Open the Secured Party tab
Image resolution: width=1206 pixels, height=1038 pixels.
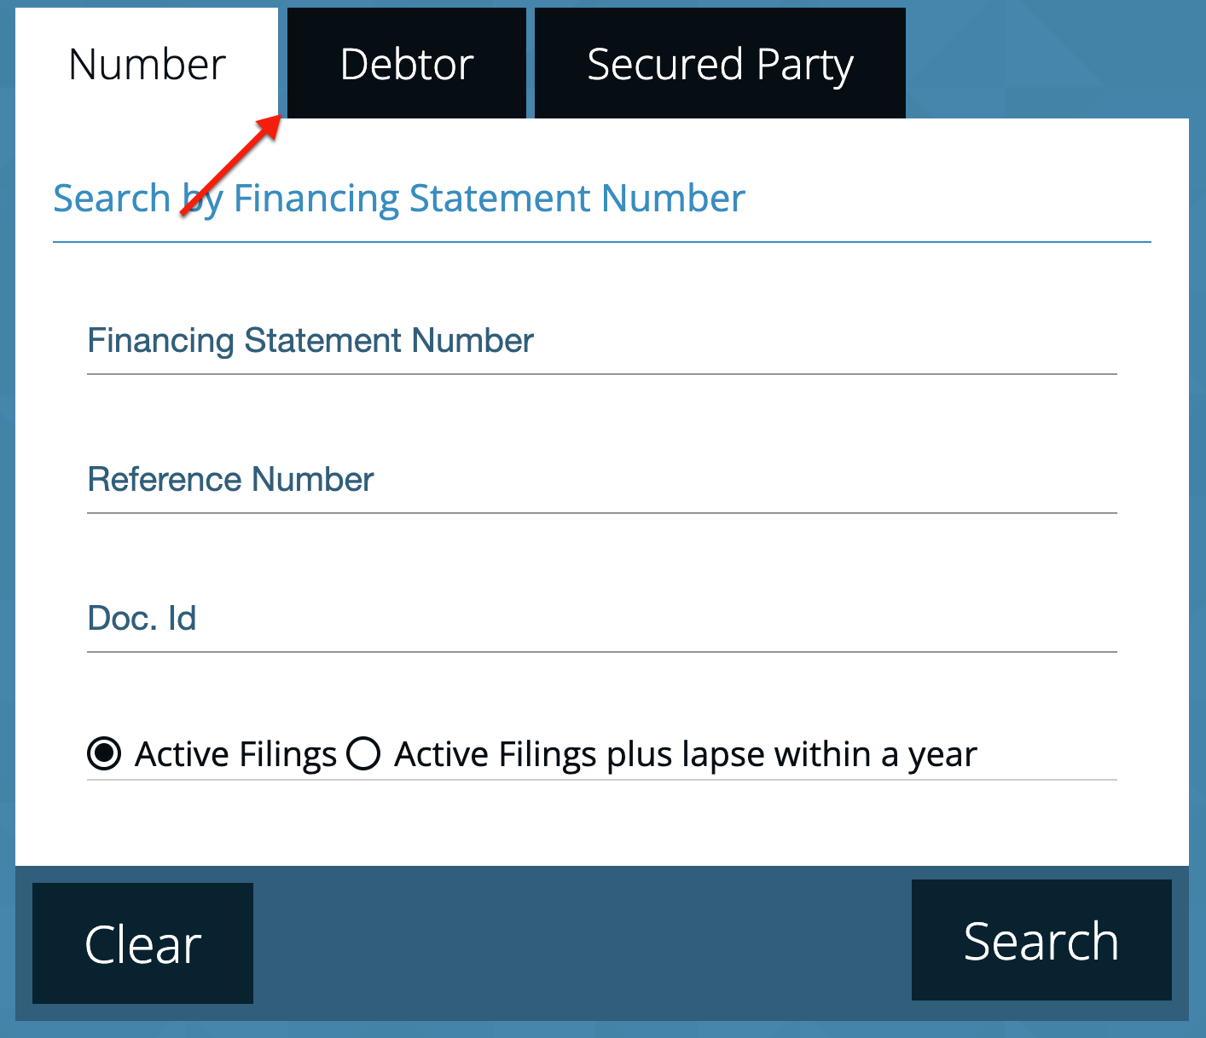(x=720, y=64)
